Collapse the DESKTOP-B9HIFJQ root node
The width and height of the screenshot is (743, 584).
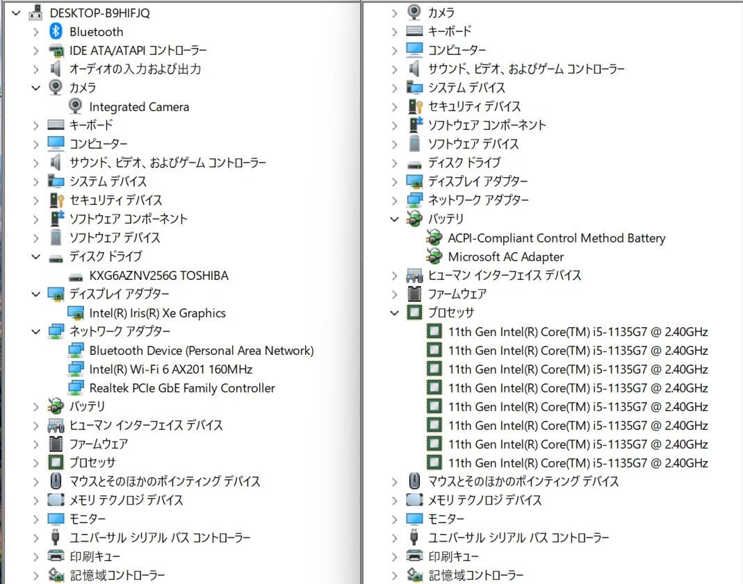click(x=16, y=12)
